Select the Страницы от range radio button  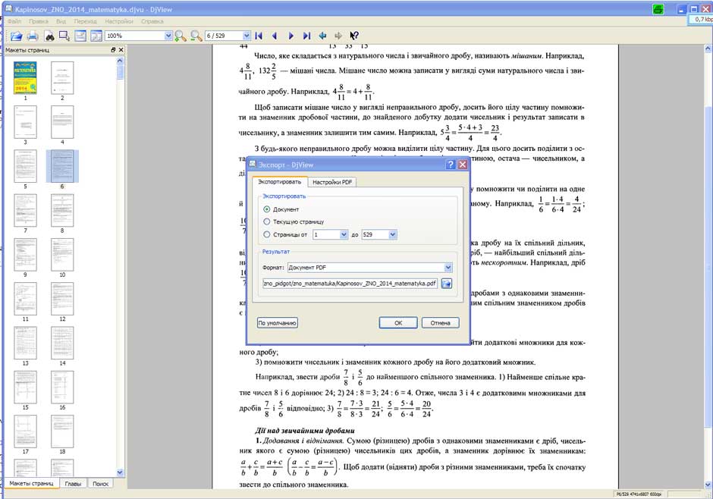point(266,234)
